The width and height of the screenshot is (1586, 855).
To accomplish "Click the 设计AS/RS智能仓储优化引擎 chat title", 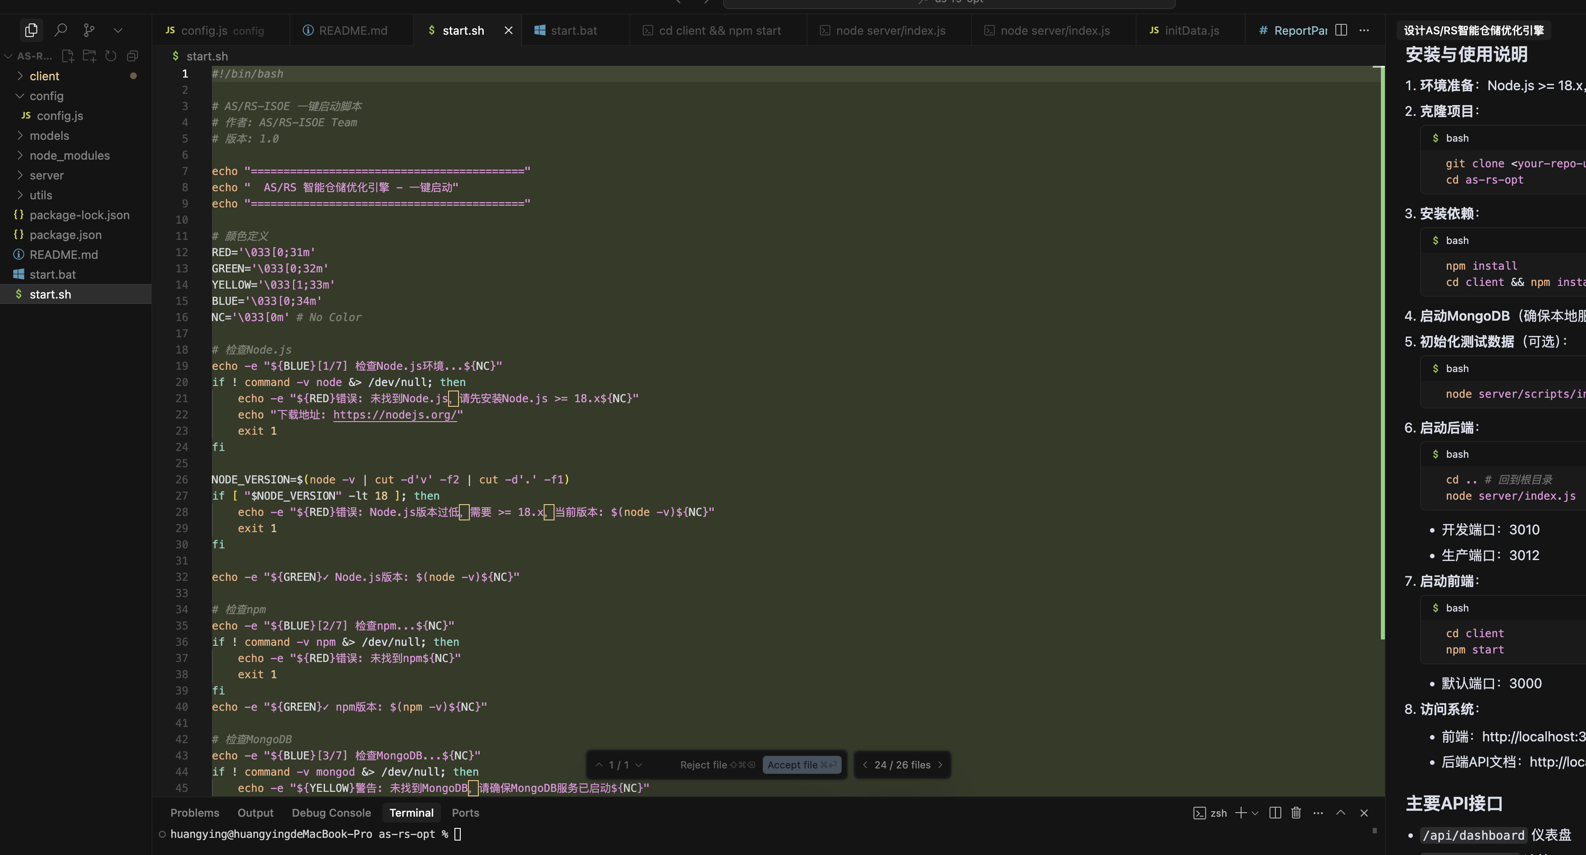I will pos(1473,30).
